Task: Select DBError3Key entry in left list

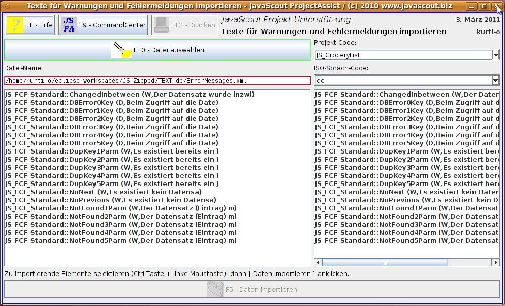Action: (x=111, y=127)
